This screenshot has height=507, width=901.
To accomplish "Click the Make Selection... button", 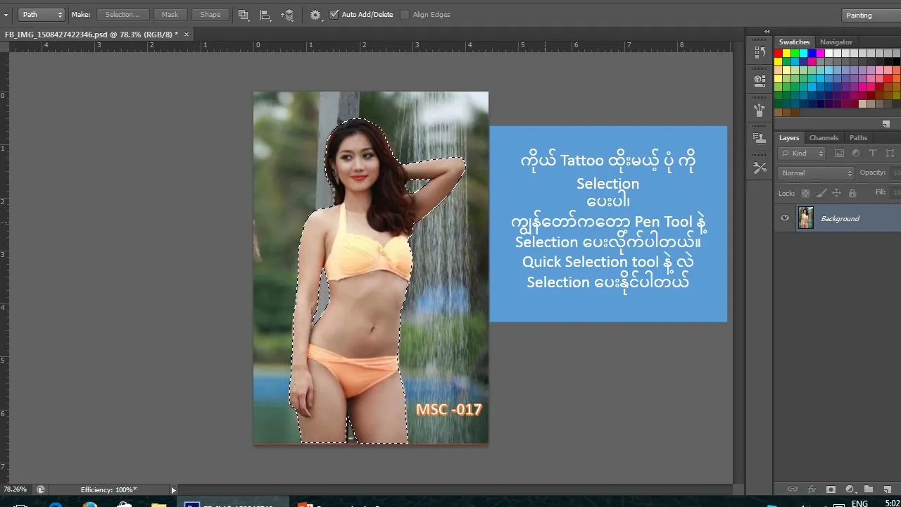I will pyautogui.click(x=122, y=14).
